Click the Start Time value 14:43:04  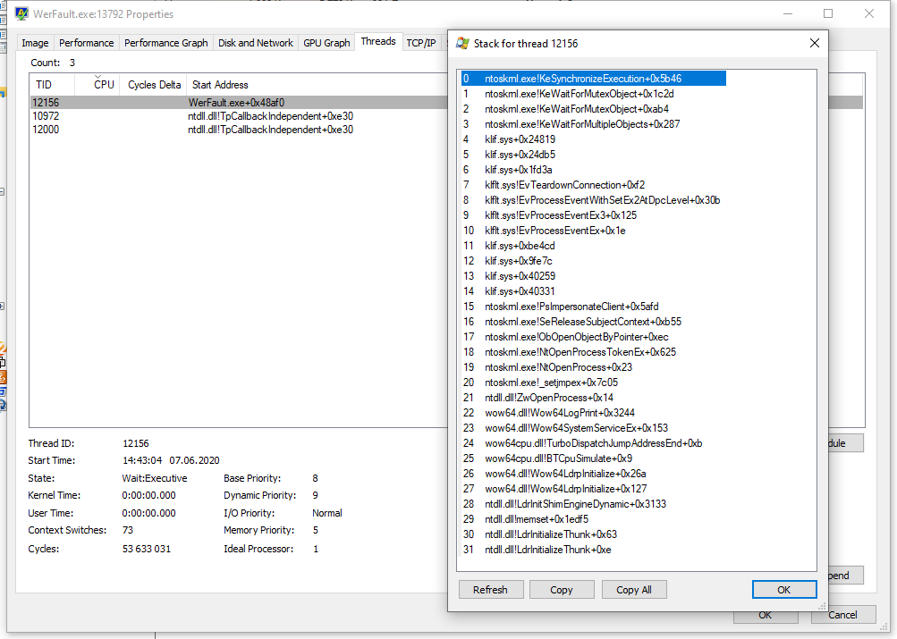tap(142, 460)
